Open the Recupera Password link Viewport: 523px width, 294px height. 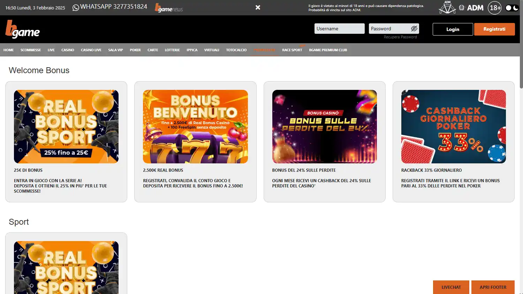pyautogui.click(x=400, y=37)
